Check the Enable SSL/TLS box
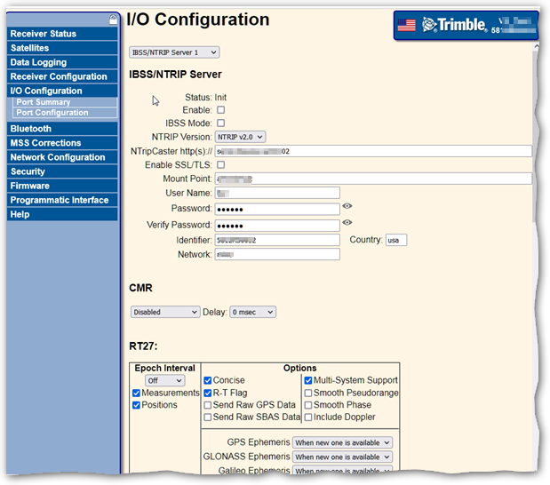 coord(221,165)
